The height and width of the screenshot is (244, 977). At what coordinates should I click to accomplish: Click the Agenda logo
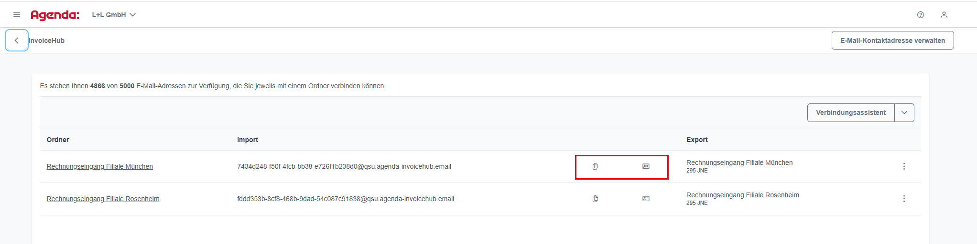pyautogui.click(x=55, y=15)
